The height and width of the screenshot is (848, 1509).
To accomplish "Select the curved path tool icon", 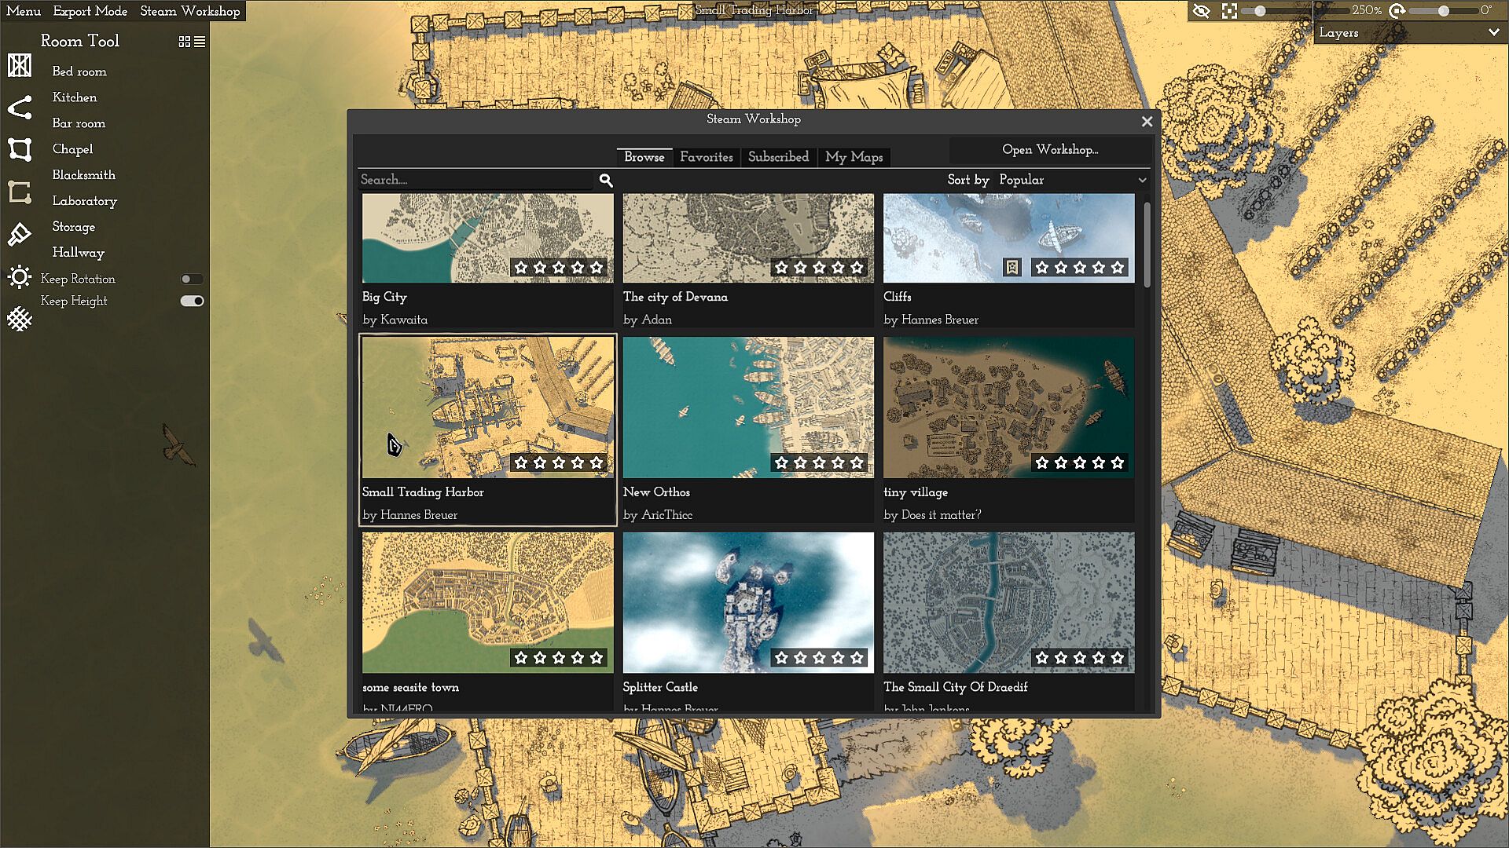I will pyautogui.click(x=20, y=108).
